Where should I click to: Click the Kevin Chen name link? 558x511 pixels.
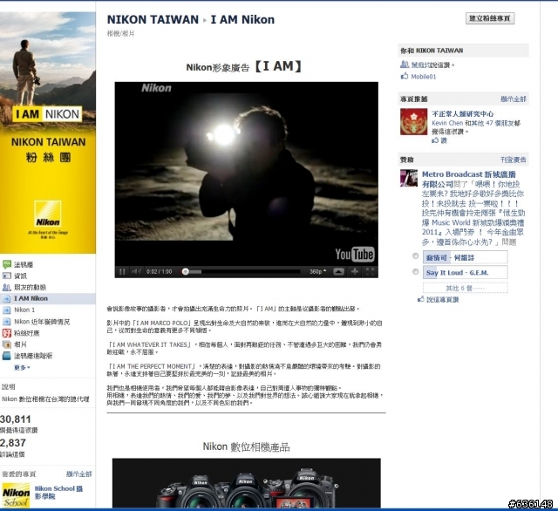[447, 123]
